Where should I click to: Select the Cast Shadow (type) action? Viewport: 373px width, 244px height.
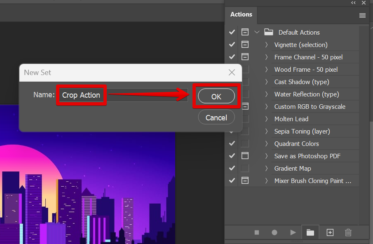coord(302,82)
